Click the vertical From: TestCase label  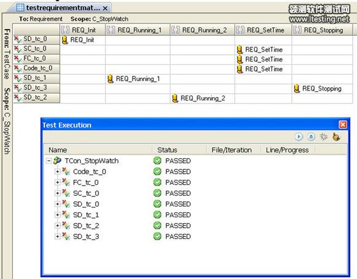click(7, 54)
